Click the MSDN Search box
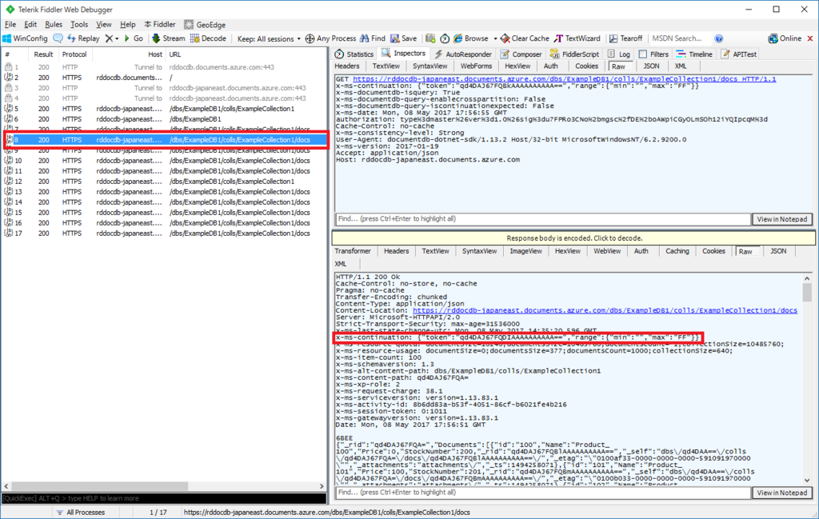This screenshot has width=819, height=519. tap(680, 38)
